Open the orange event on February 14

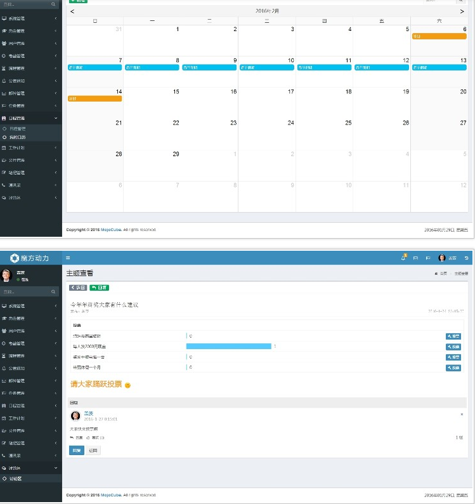click(x=94, y=98)
